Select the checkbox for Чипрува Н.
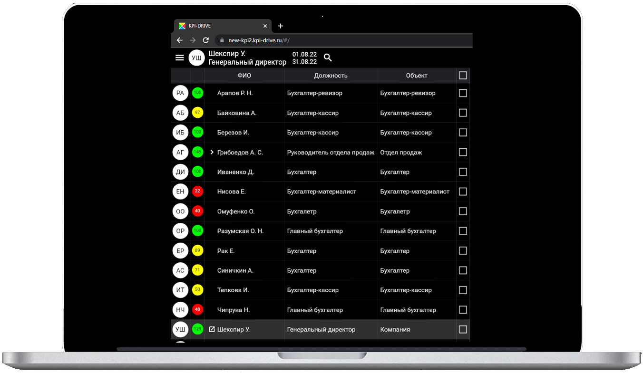The height and width of the screenshot is (373, 643). click(463, 310)
